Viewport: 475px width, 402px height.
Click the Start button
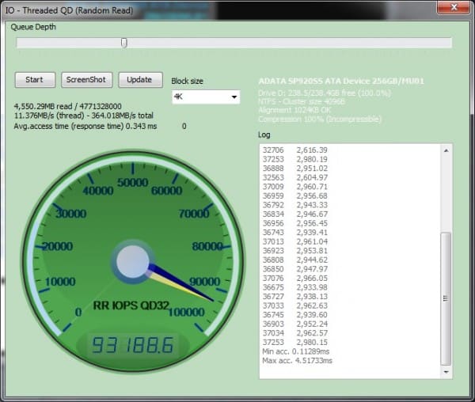[x=35, y=80]
